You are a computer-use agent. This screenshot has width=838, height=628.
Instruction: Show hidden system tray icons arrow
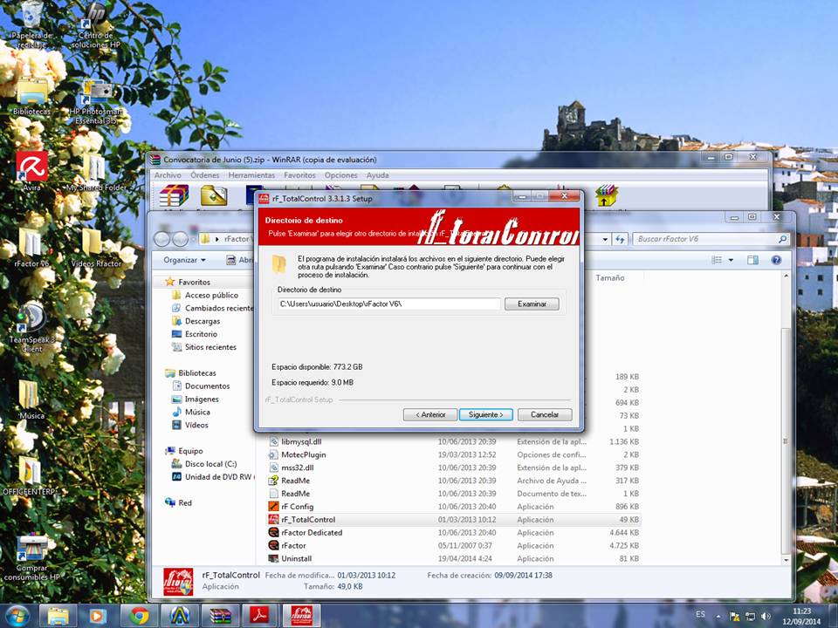[x=718, y=617]
